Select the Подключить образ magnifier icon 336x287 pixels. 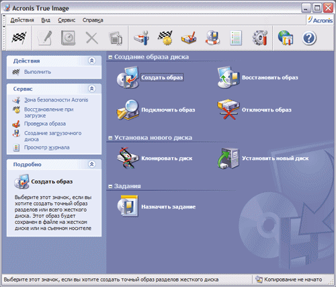click(128, 110)
